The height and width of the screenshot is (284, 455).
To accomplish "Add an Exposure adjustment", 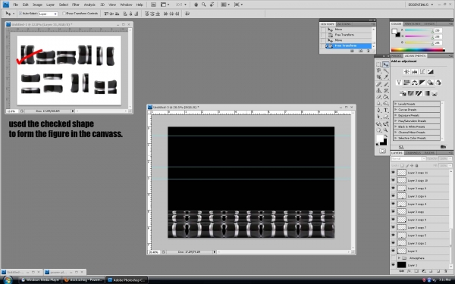I will 430,72.
